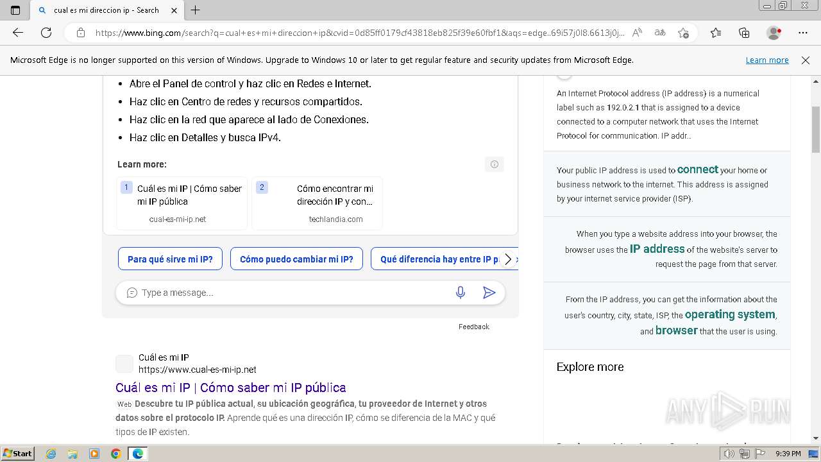Select the 'cual es mi direccion ip' tab
Screen dimensions: 821x462
coord(106,10)
